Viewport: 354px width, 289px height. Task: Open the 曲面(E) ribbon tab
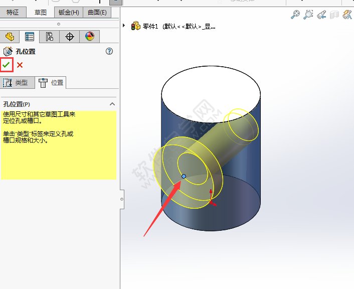coord(97,12)
